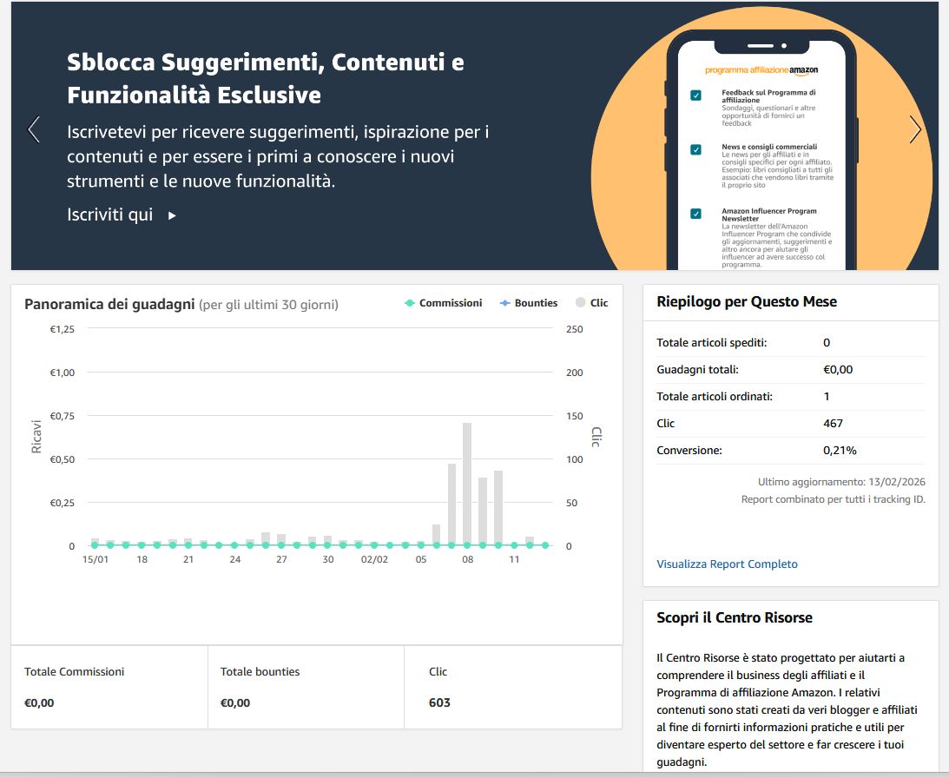The height and width of the screenshot is (778, 949).
Task: Click the right carousel navigation arrow
Action: click(916, 129)
